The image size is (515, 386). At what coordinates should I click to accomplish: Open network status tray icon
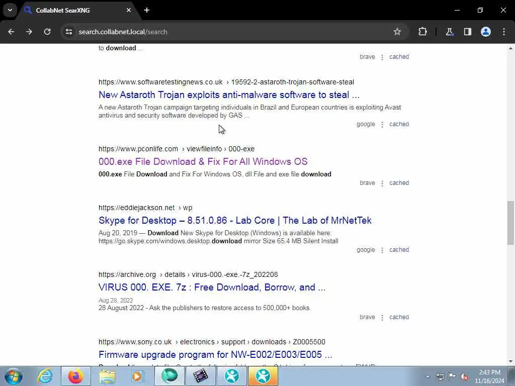point(440,376)
